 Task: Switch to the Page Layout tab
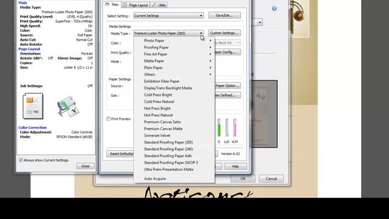(136, 5)
